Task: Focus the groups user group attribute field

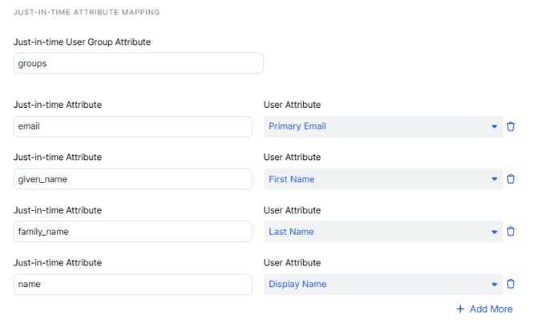Action: coord(139,63)
